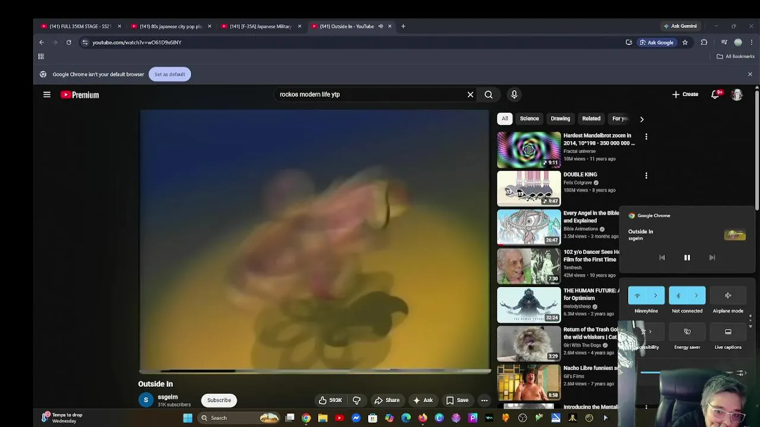The image size is (760, 427).
Task: Like the Outside In video
Action: click(x=330, y=400)
